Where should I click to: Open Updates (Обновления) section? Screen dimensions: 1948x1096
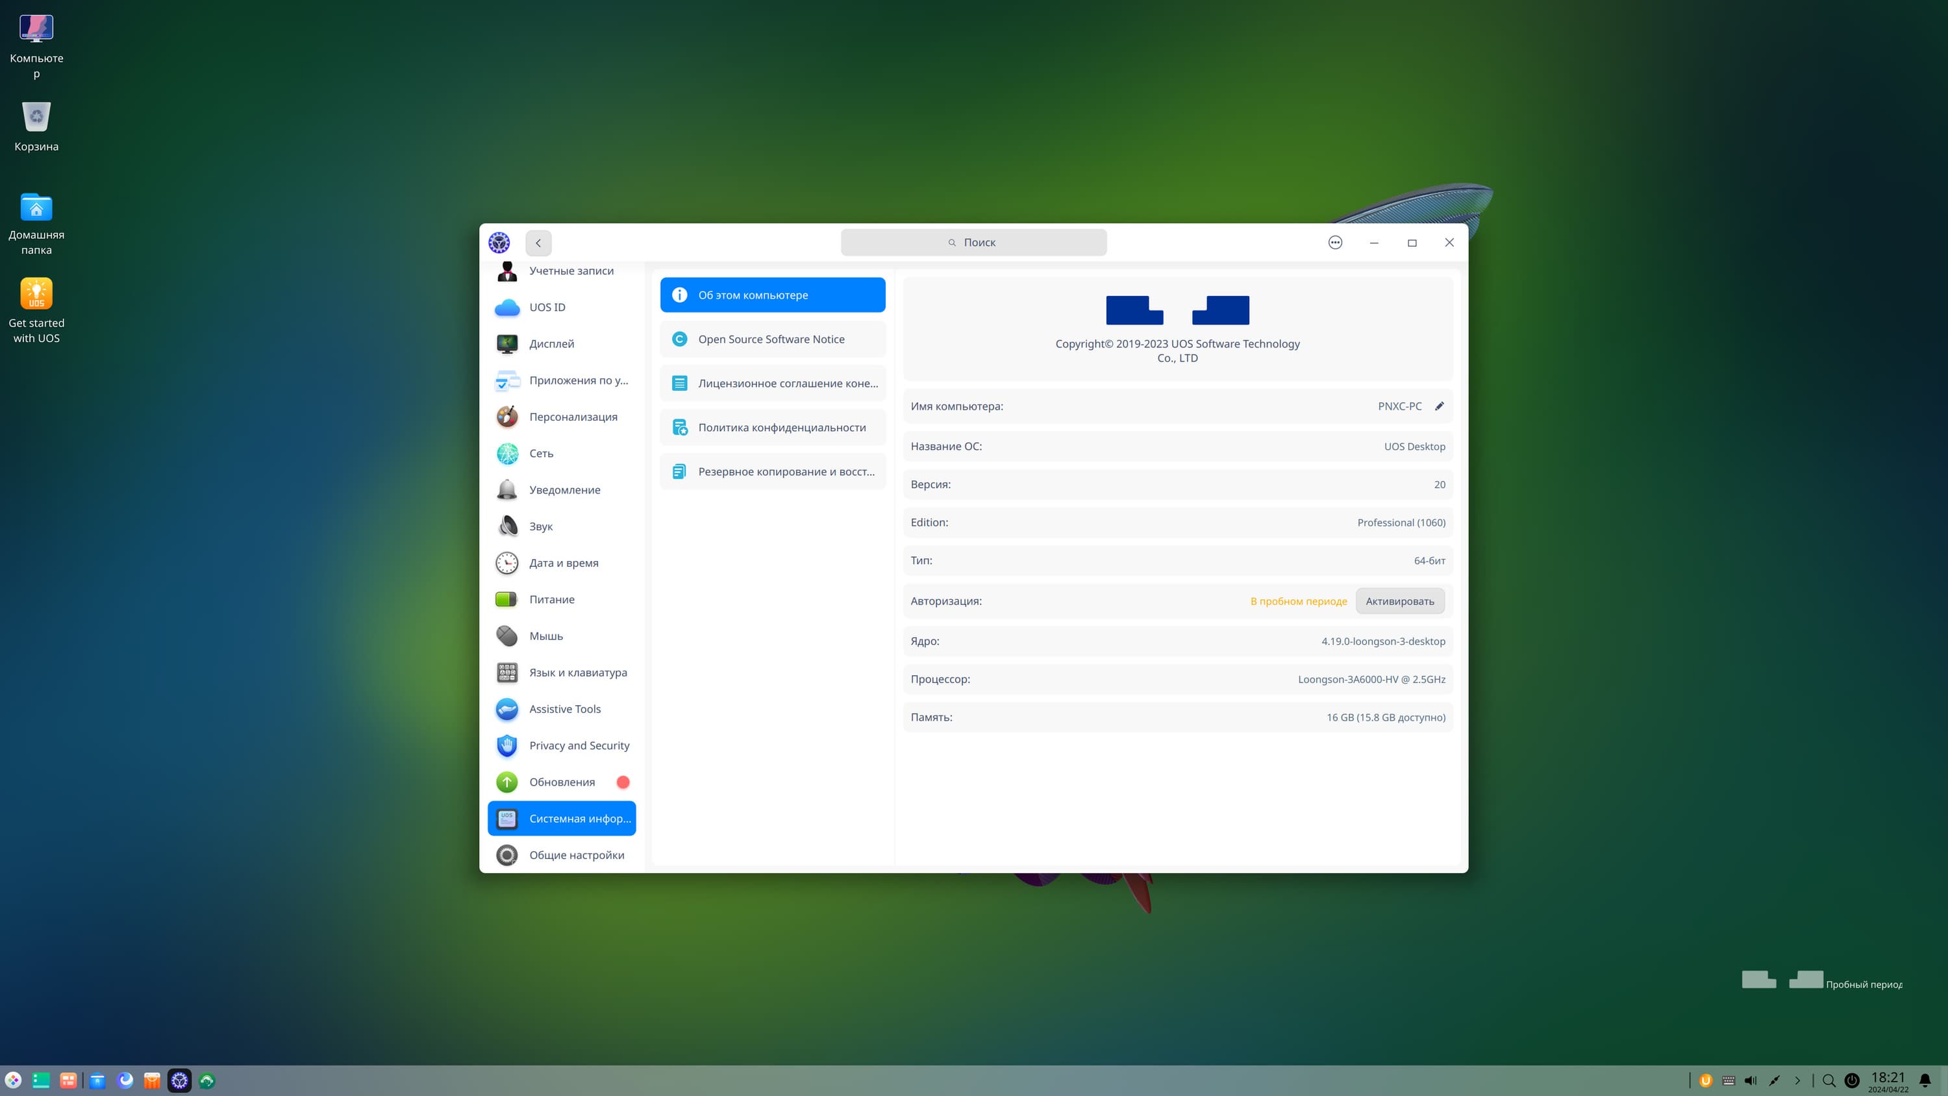pyautogui.click(x=561, y=782)
